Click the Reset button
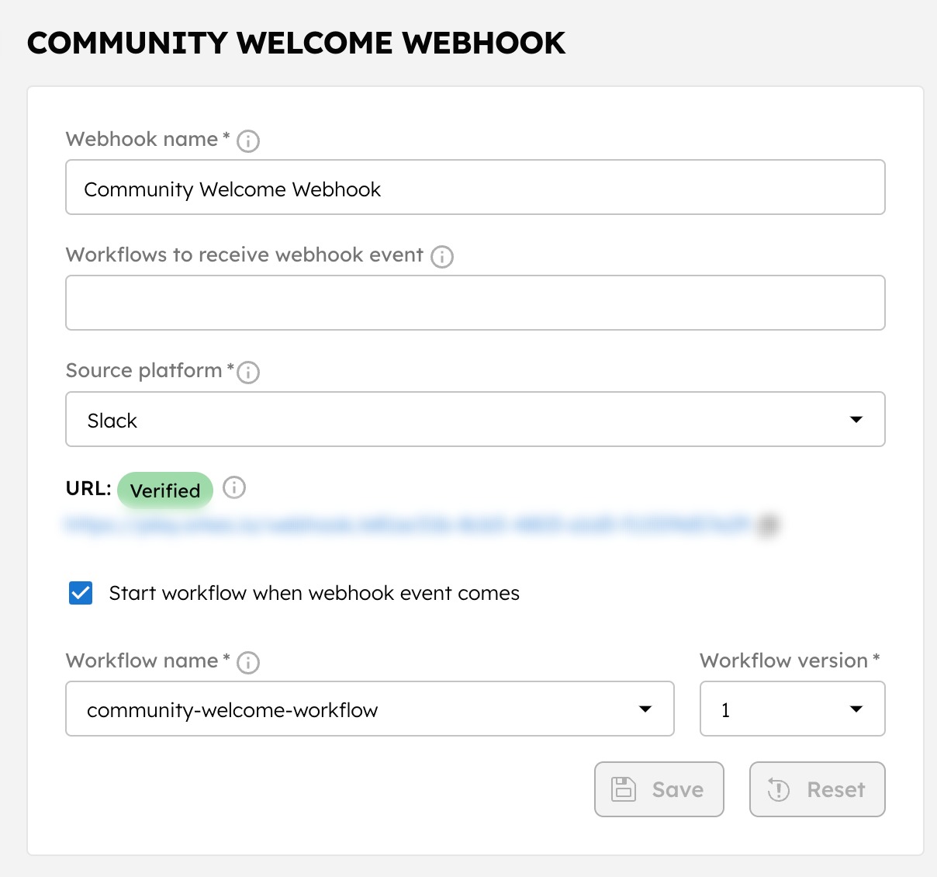Image resolution: width=937 pixels, height=877 pixels. click(x=817, y=789)
